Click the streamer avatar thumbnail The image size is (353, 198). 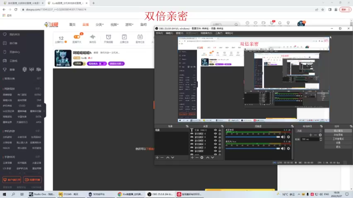pos(63,58)
